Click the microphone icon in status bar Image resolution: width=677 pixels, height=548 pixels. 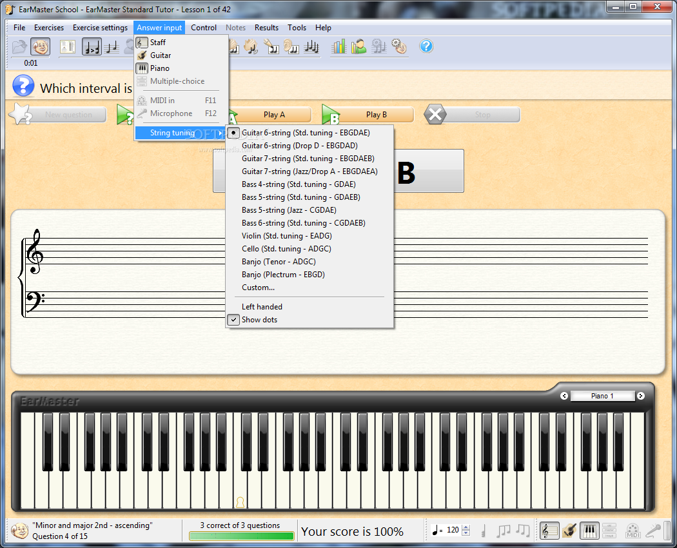point(652,531)
